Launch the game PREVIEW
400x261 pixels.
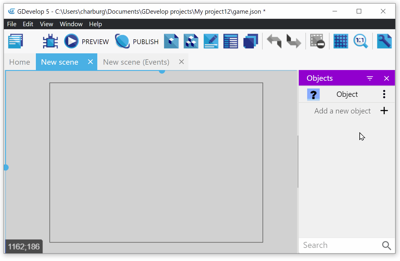[x=87, y=41]
